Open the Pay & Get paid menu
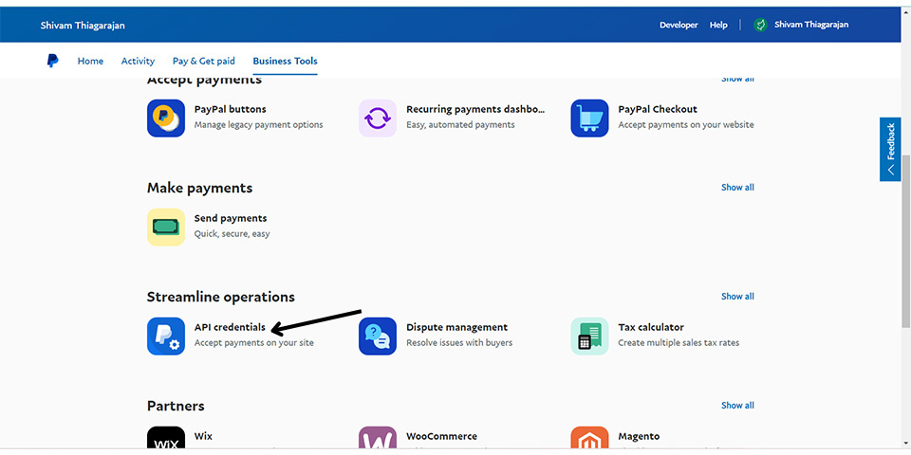This screenshot has width=911, height=455. pos(201,61)
